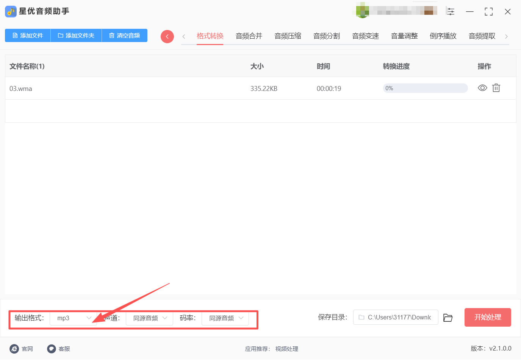521x360 pixels.
Task: Click the 保存目录 path input field
Action: pos(396,317)
